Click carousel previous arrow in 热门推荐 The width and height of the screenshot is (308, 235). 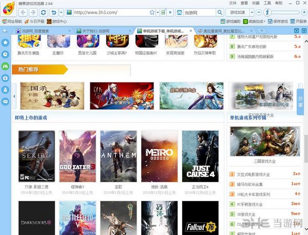coord(14,96)
